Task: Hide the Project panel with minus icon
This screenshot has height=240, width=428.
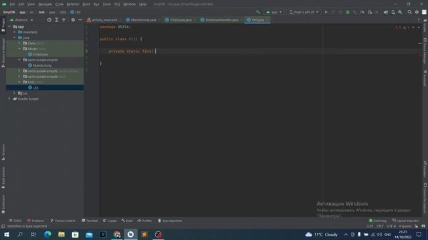Action: click(x=80, y=20)
